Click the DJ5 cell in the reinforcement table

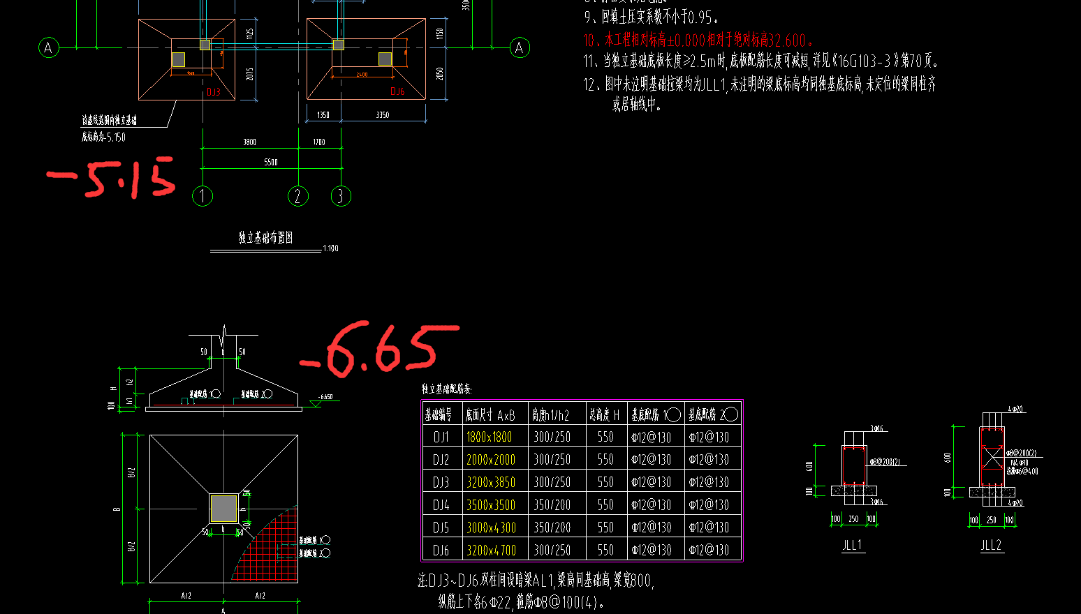[x=441, y=528]
